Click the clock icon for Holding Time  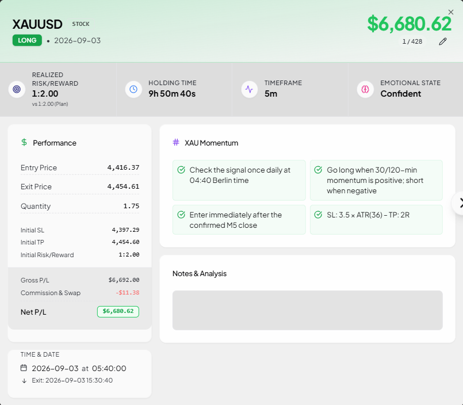(133, 89)
